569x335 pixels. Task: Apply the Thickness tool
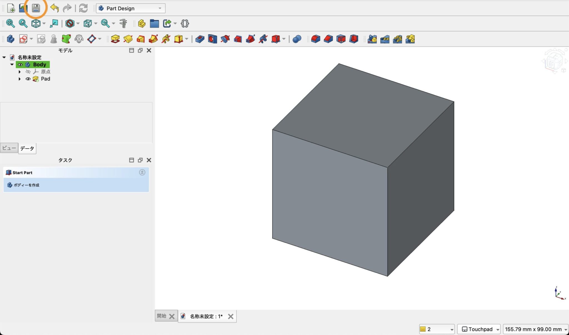353,39
